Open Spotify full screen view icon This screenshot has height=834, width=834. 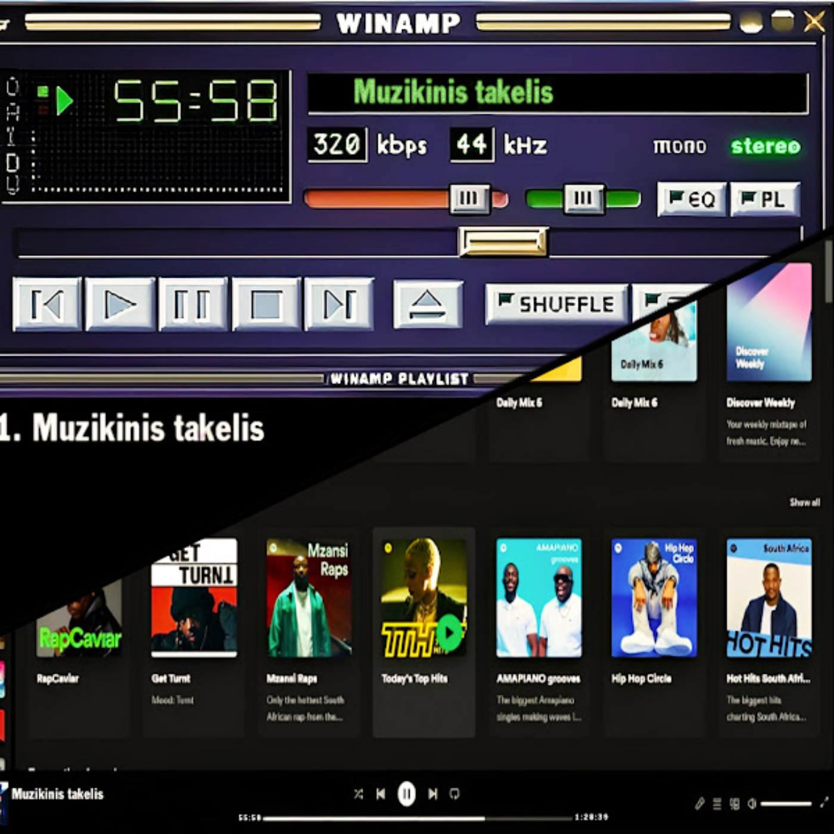point(824,803)
